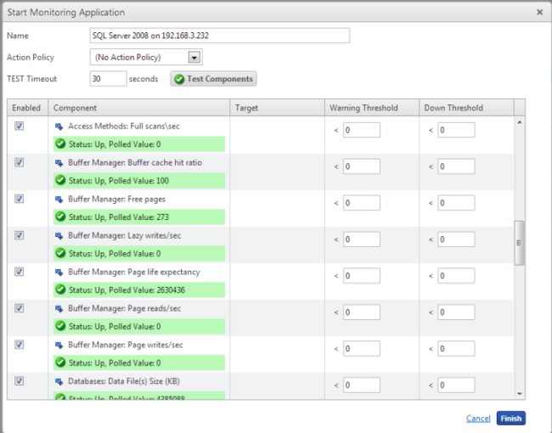Edit Down Threshold for Page reads/sec
Viewport: 552px width, 433px height.
tap(456, 312)
